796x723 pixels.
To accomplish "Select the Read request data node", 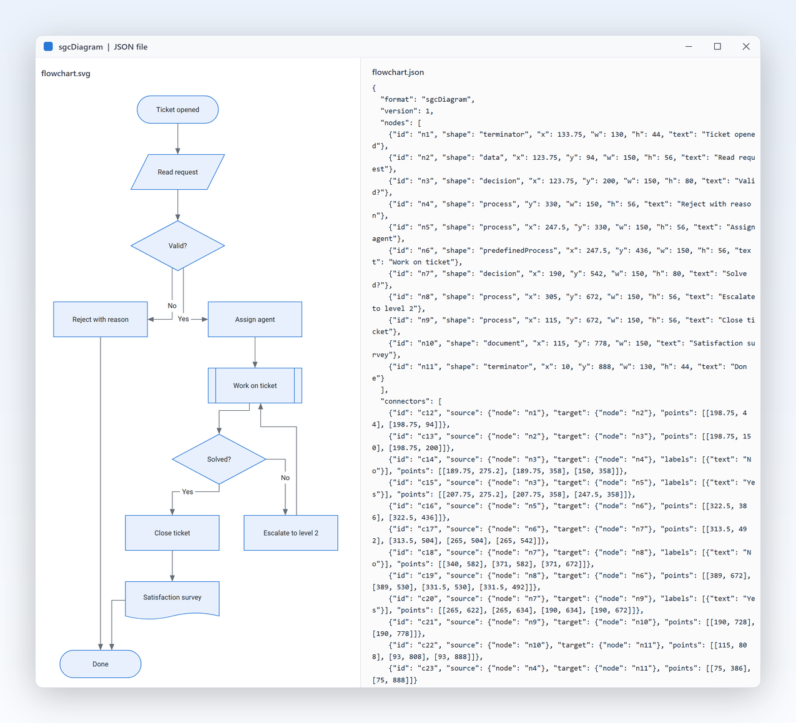I will click(178, 172).
